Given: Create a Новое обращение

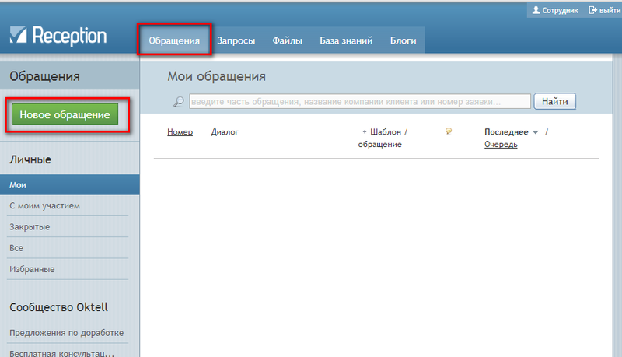Looking at the screenshot, I should (65, 114).
